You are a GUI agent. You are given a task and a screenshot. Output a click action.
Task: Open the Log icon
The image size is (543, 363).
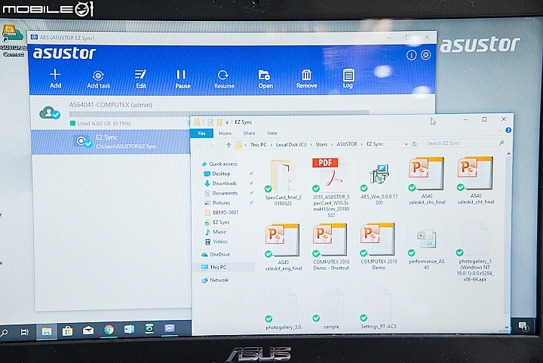348,78
